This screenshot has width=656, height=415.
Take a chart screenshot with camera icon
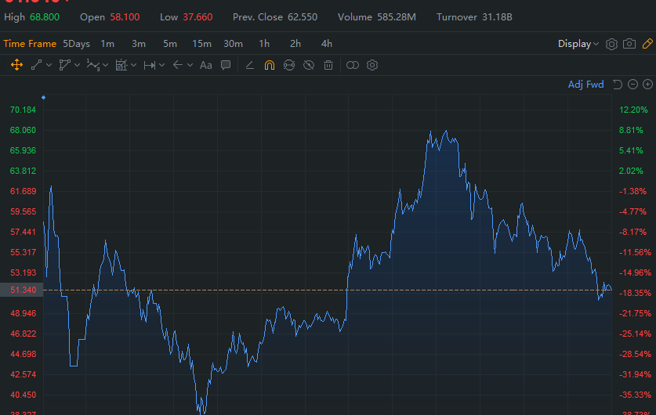point(629,44)
